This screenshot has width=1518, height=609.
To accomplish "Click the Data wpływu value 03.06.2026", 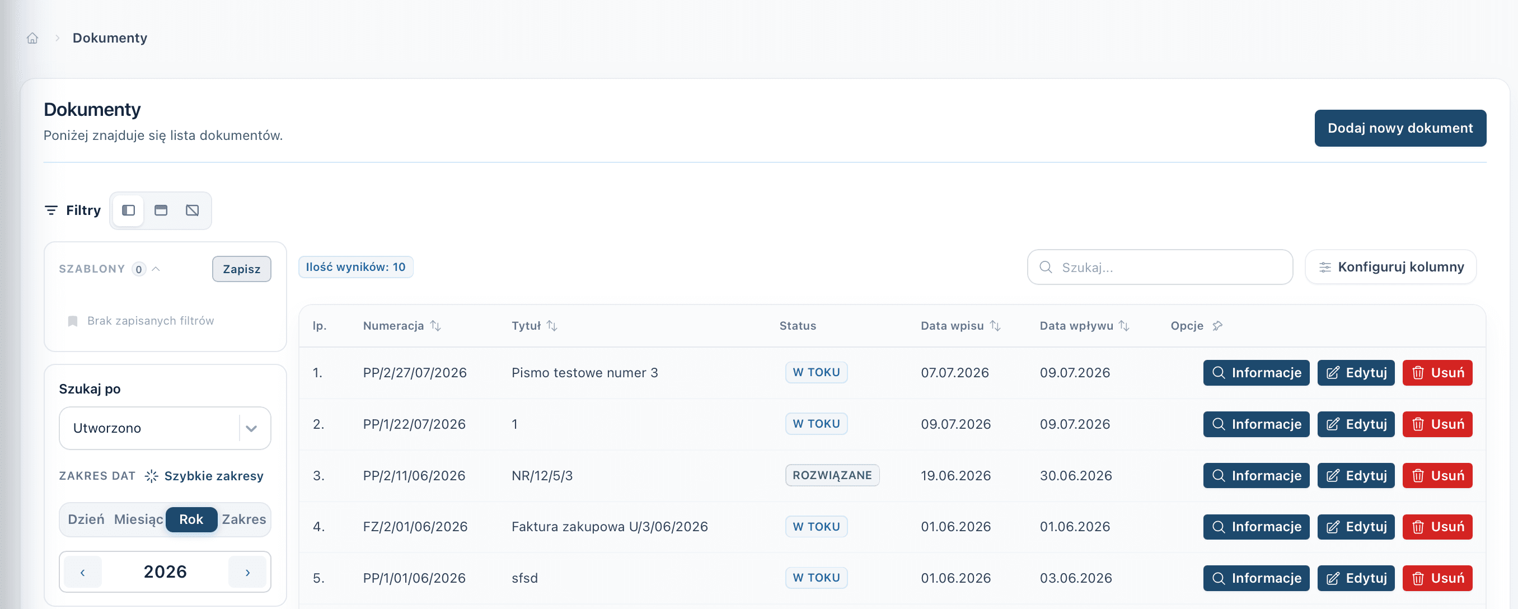I will (1075, 578).
